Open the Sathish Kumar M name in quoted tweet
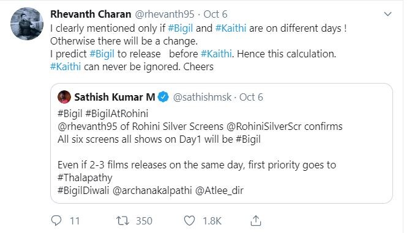The height and width of the screenshot is (233, 412). click(x=114, y=97)
